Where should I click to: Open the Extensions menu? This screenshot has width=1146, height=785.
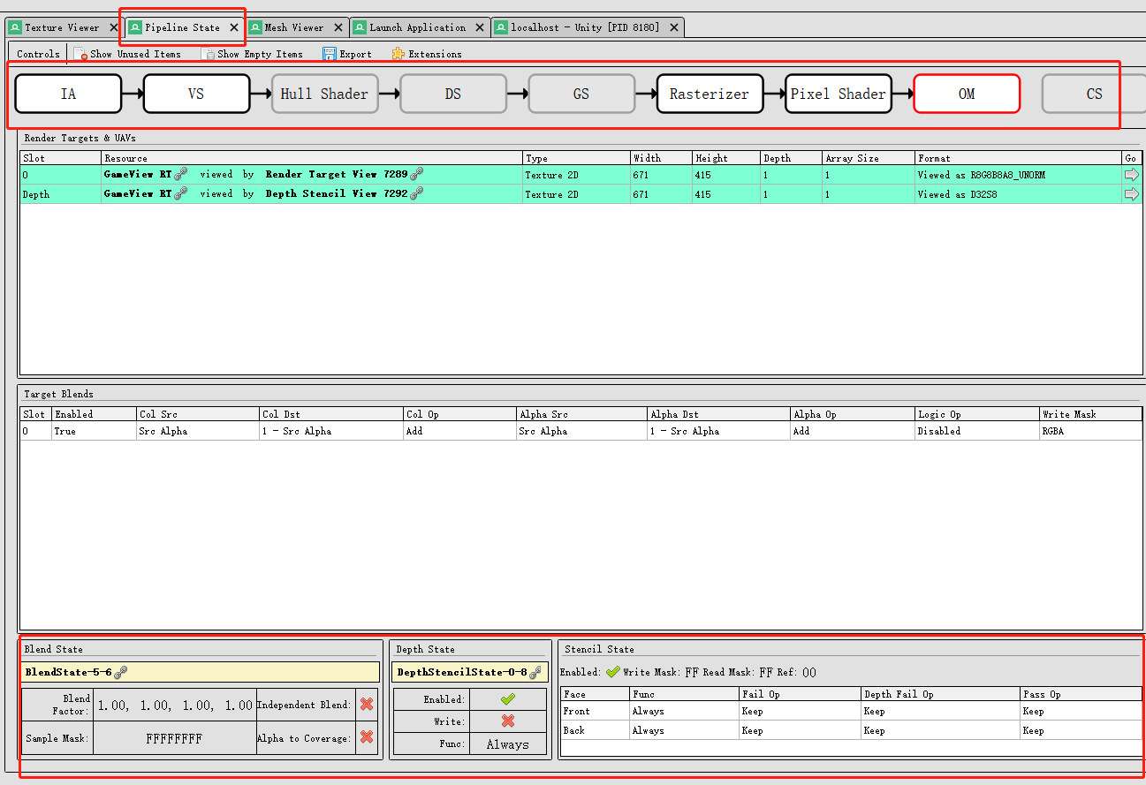[x=427, y=54]
